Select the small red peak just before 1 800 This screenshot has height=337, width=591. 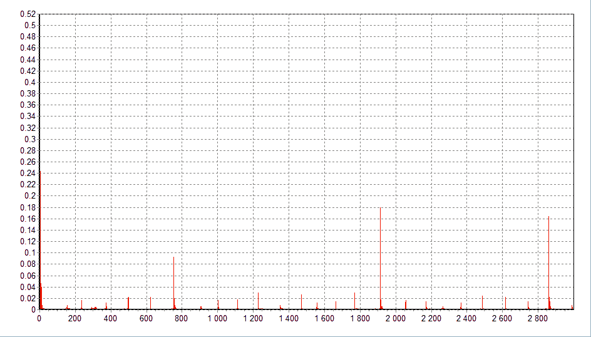click(x=354, y=301)
